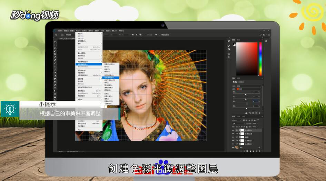Delete layer with Layers panel trash icon
The height and width of the screenshot is (181, 326).
(x=259, y=151)
